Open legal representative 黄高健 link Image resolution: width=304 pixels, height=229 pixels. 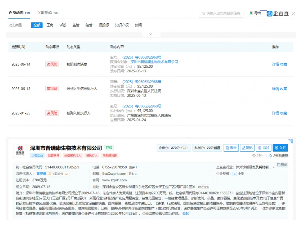pos(41,174)
